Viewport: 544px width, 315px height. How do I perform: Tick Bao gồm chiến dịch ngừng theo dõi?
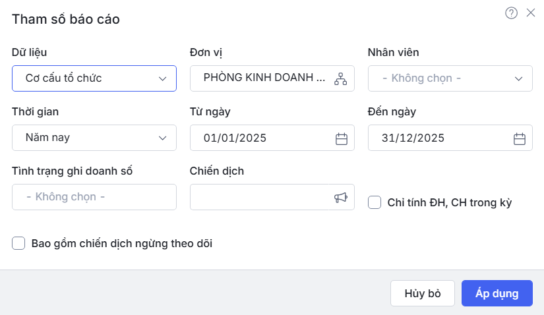(x=18, y=244)
